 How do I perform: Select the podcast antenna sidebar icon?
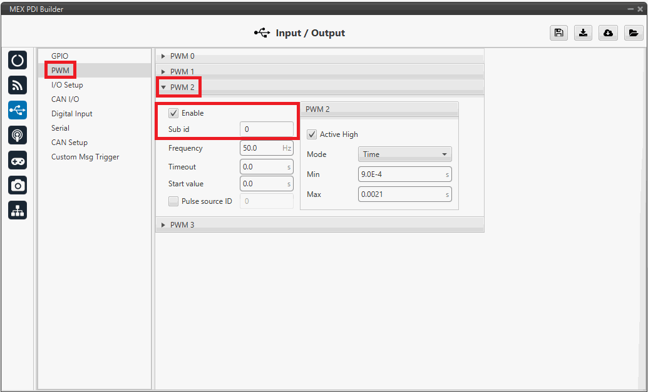[18, 135]
